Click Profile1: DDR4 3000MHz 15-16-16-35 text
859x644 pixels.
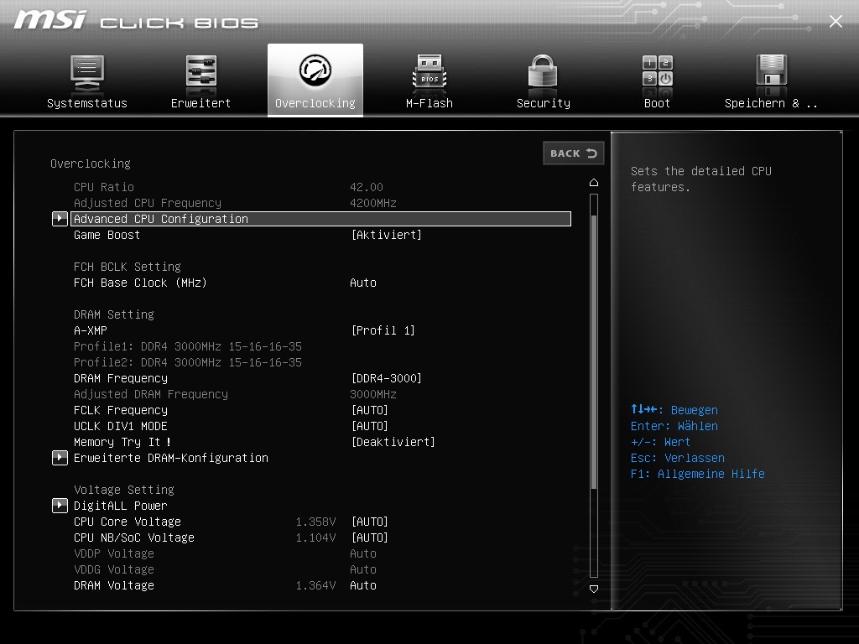pyautogui.click(x=188, y=346)
